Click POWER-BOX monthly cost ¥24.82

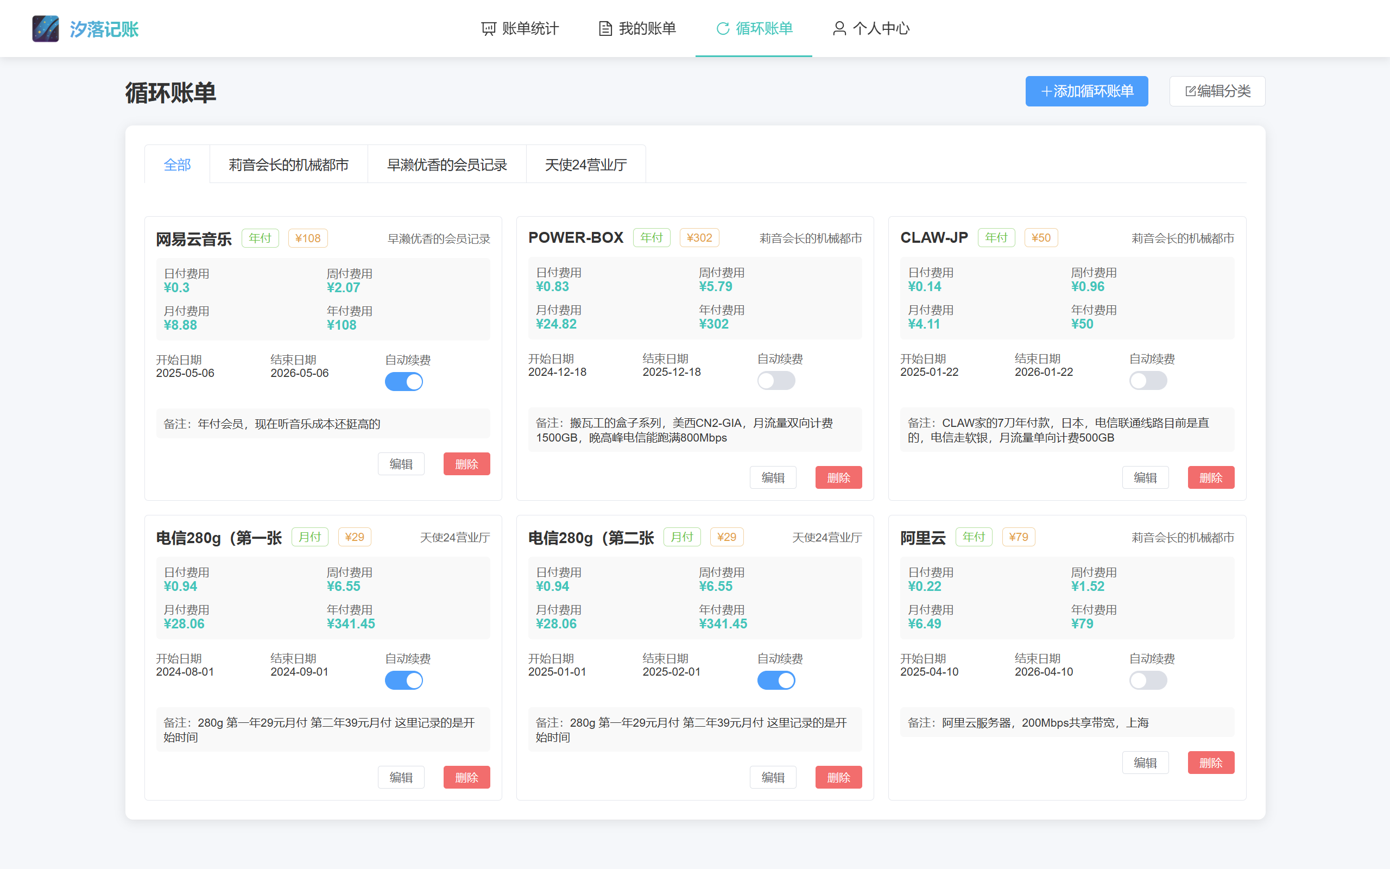(x=556, y=324)
